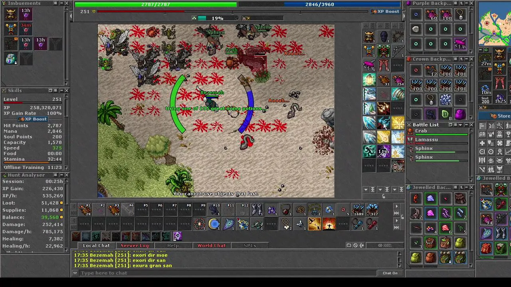Click the 19% progress bar
Image resolution: width=511 pixels, height=287 pixels.
(218, 18)
